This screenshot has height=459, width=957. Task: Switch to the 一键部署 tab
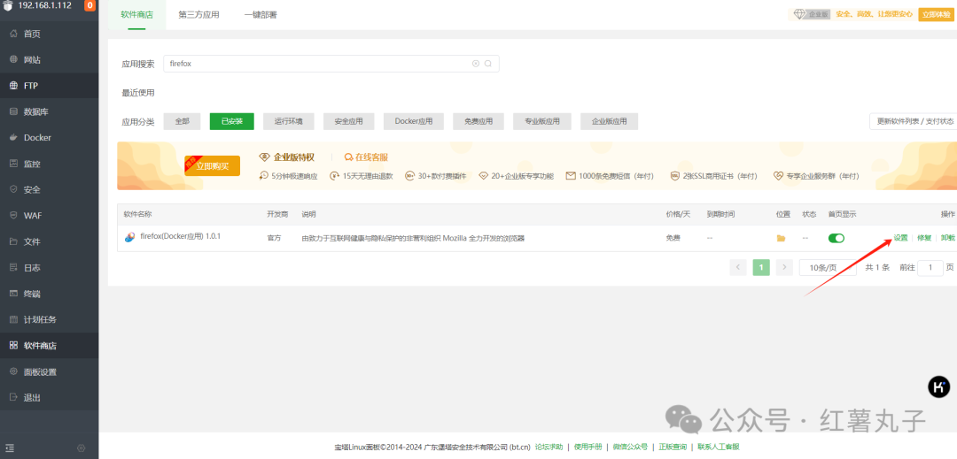261,15
